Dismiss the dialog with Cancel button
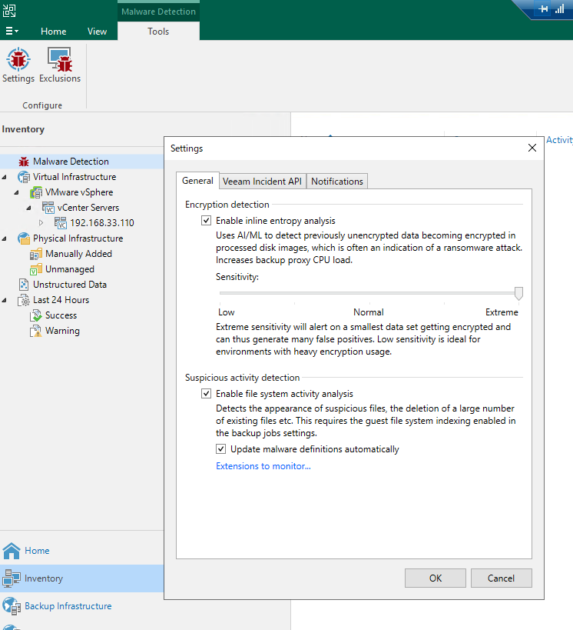 point(501,578)
